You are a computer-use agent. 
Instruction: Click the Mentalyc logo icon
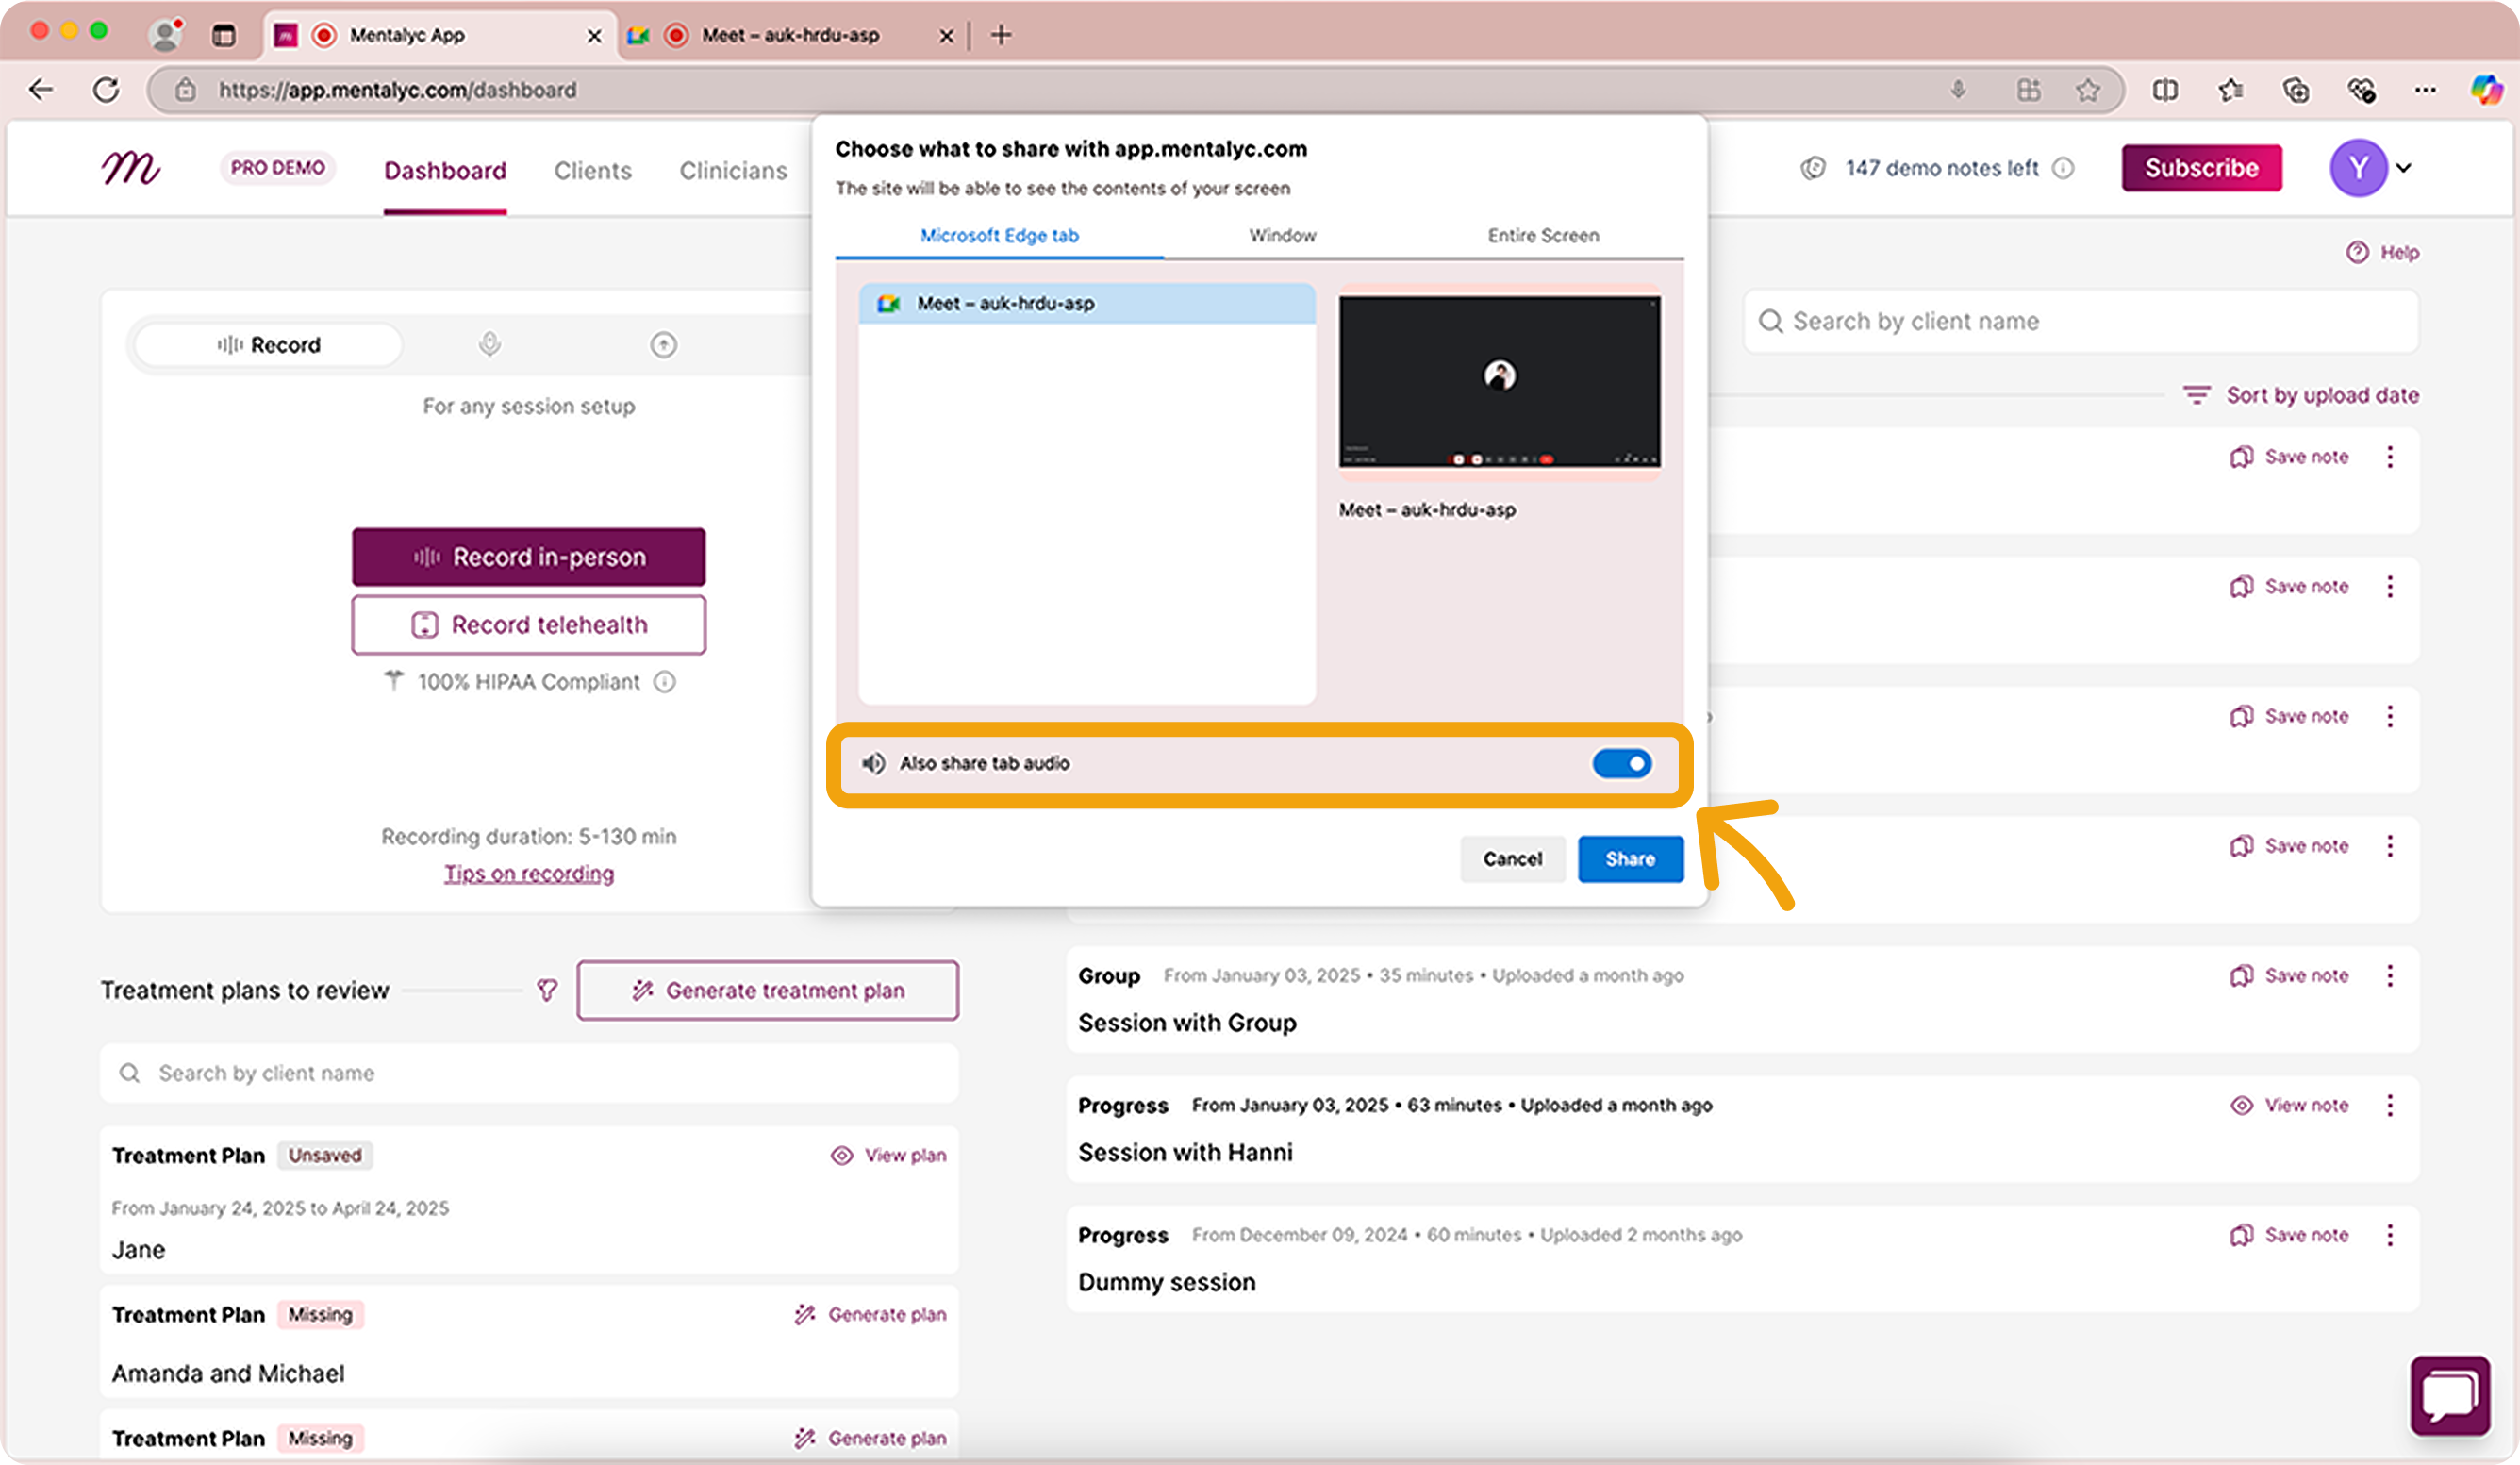[x=130, y=168]
